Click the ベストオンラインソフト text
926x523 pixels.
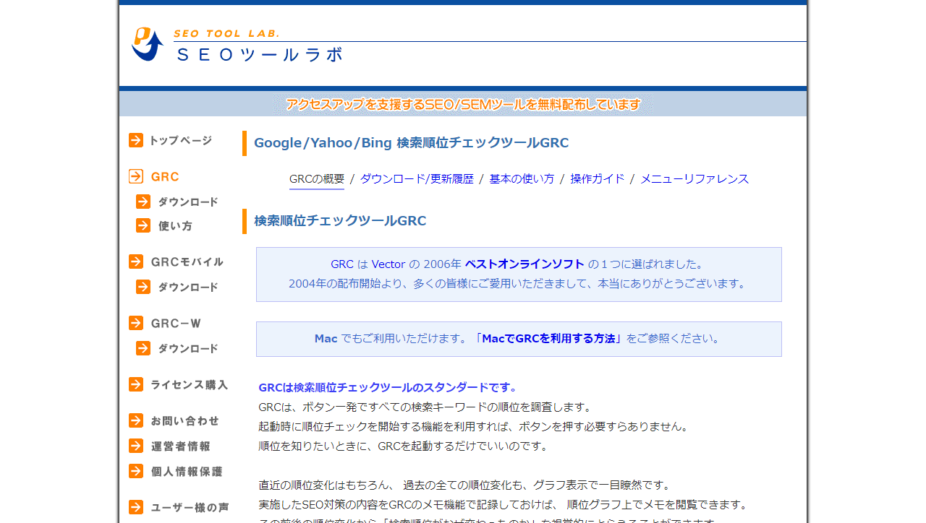click(524, 264)
